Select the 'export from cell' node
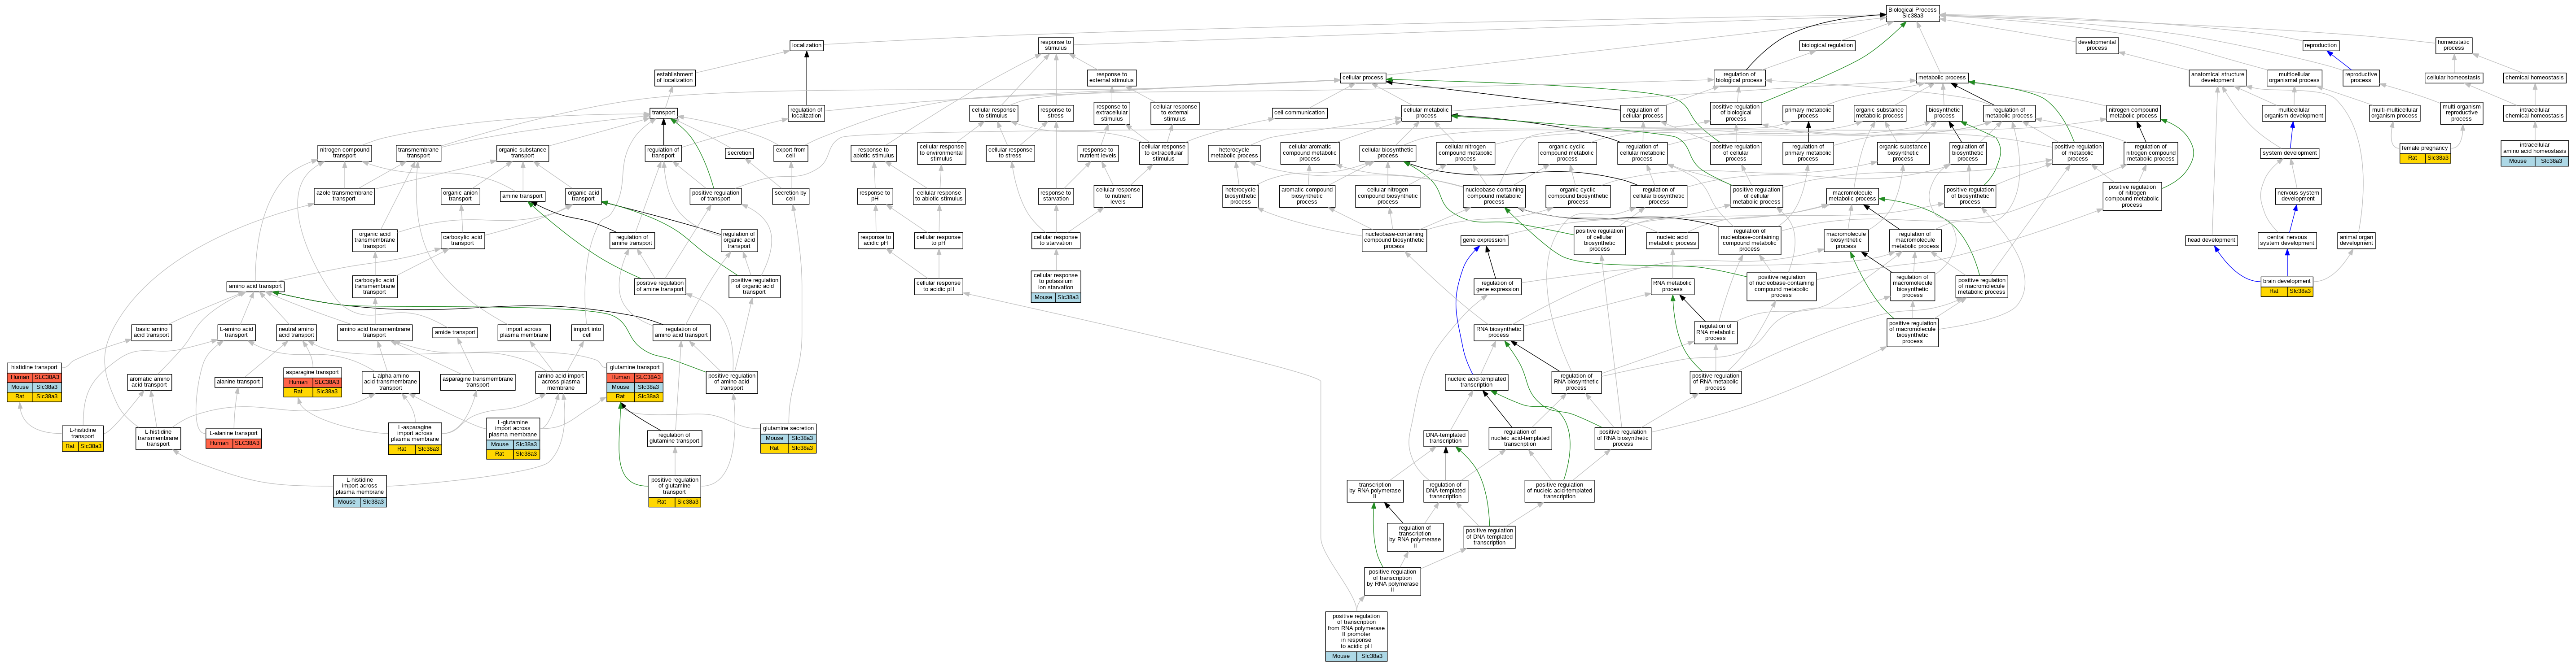 coord(790,153)
